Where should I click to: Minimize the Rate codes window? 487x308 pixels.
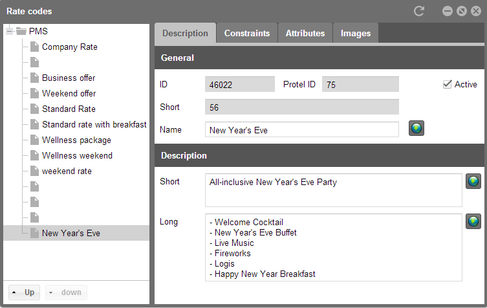448,12
